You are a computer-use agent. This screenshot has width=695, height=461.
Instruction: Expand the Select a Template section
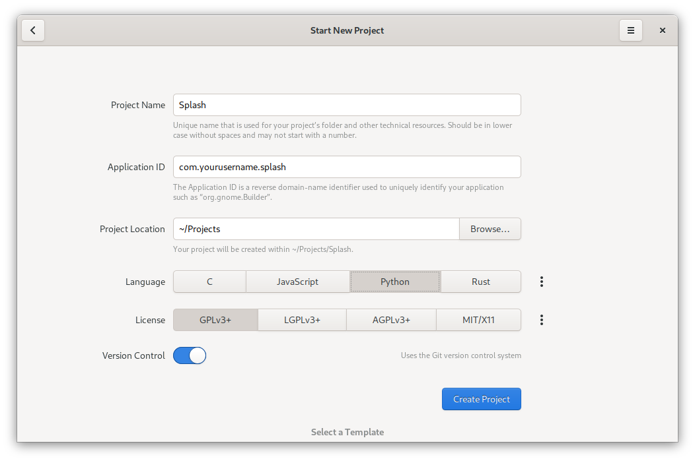coord(347,432)
